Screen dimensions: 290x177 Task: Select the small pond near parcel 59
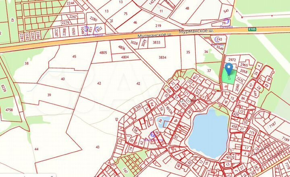point(164,123)
